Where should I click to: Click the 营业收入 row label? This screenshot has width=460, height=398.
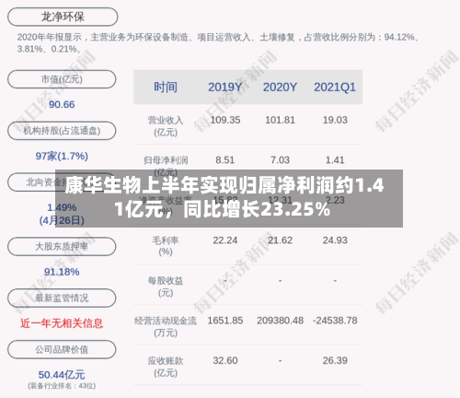166,126
